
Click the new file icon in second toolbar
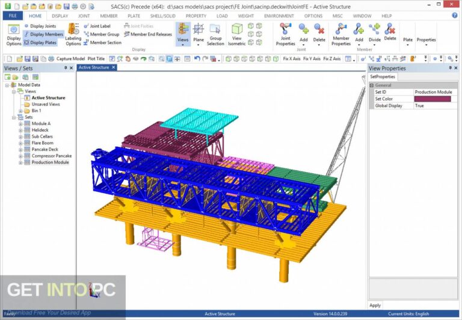tap(10, 58)
